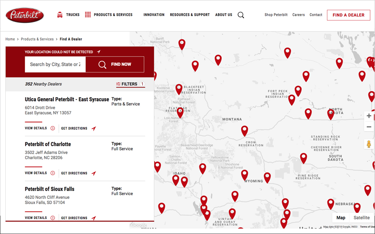Click the Get Directions arrow for Utica General

(x=94, y=128)
